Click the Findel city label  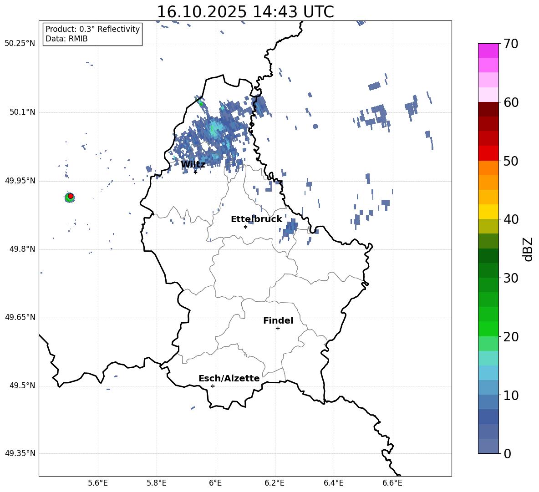[278, 320]
